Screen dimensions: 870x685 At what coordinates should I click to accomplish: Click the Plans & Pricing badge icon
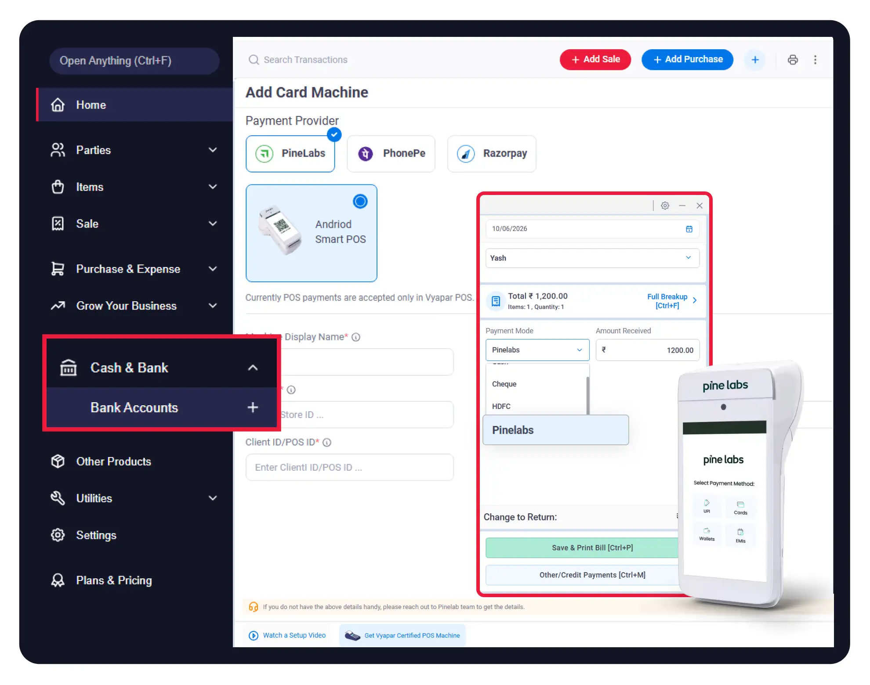[x=58, y=580]
